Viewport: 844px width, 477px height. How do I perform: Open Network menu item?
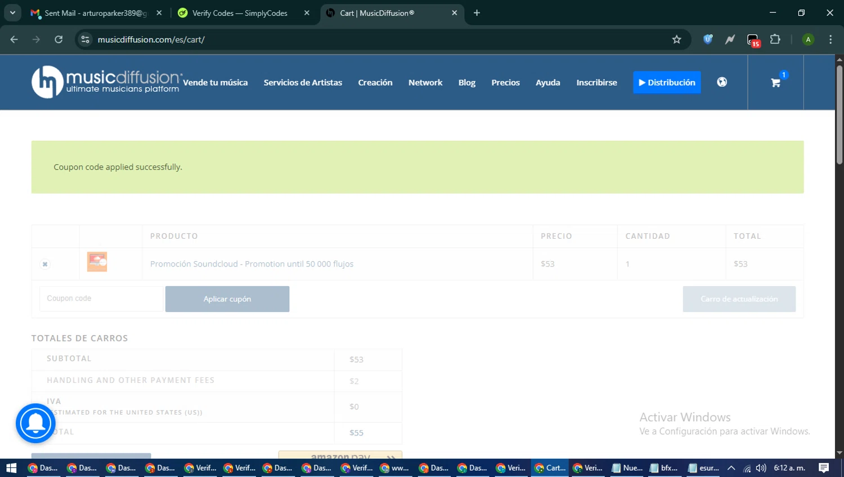pos(425,82)
